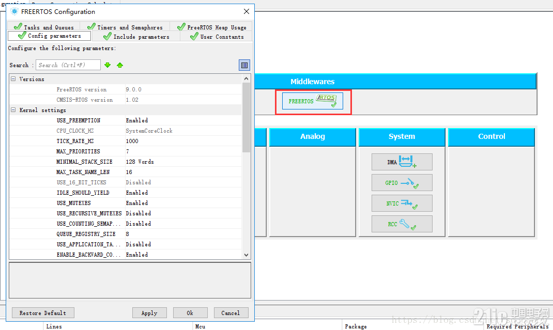553x330 pixels.
Task: Click the FreeRTOS version value 9.0.0
Action: 134,89
